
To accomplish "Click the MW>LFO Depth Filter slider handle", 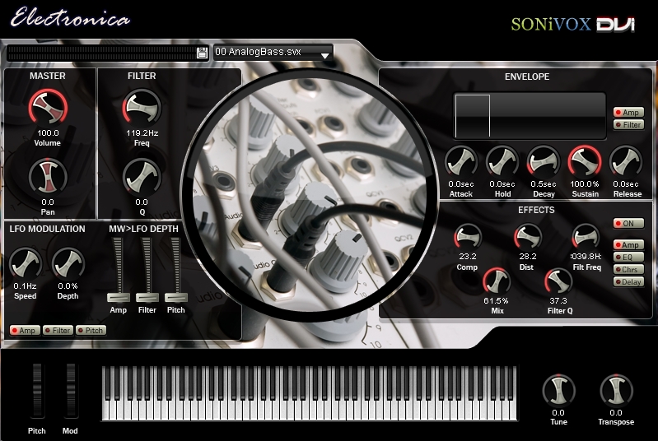I will pyautogui.click(x=147, y=298).
